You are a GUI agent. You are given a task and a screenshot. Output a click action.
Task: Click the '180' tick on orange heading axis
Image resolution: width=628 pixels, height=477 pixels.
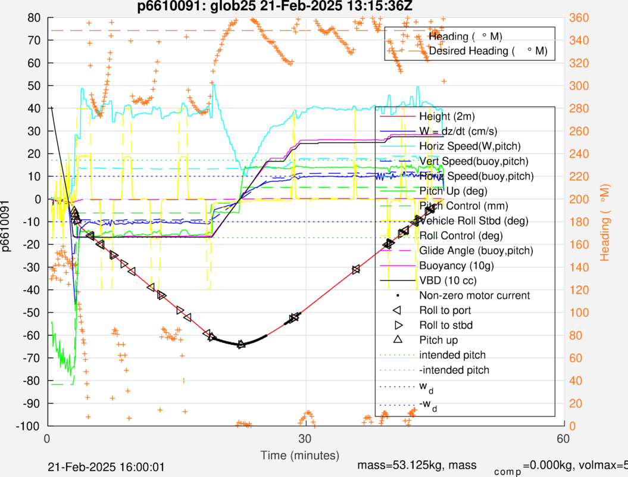pyautogui.click(x=579, y=222)
